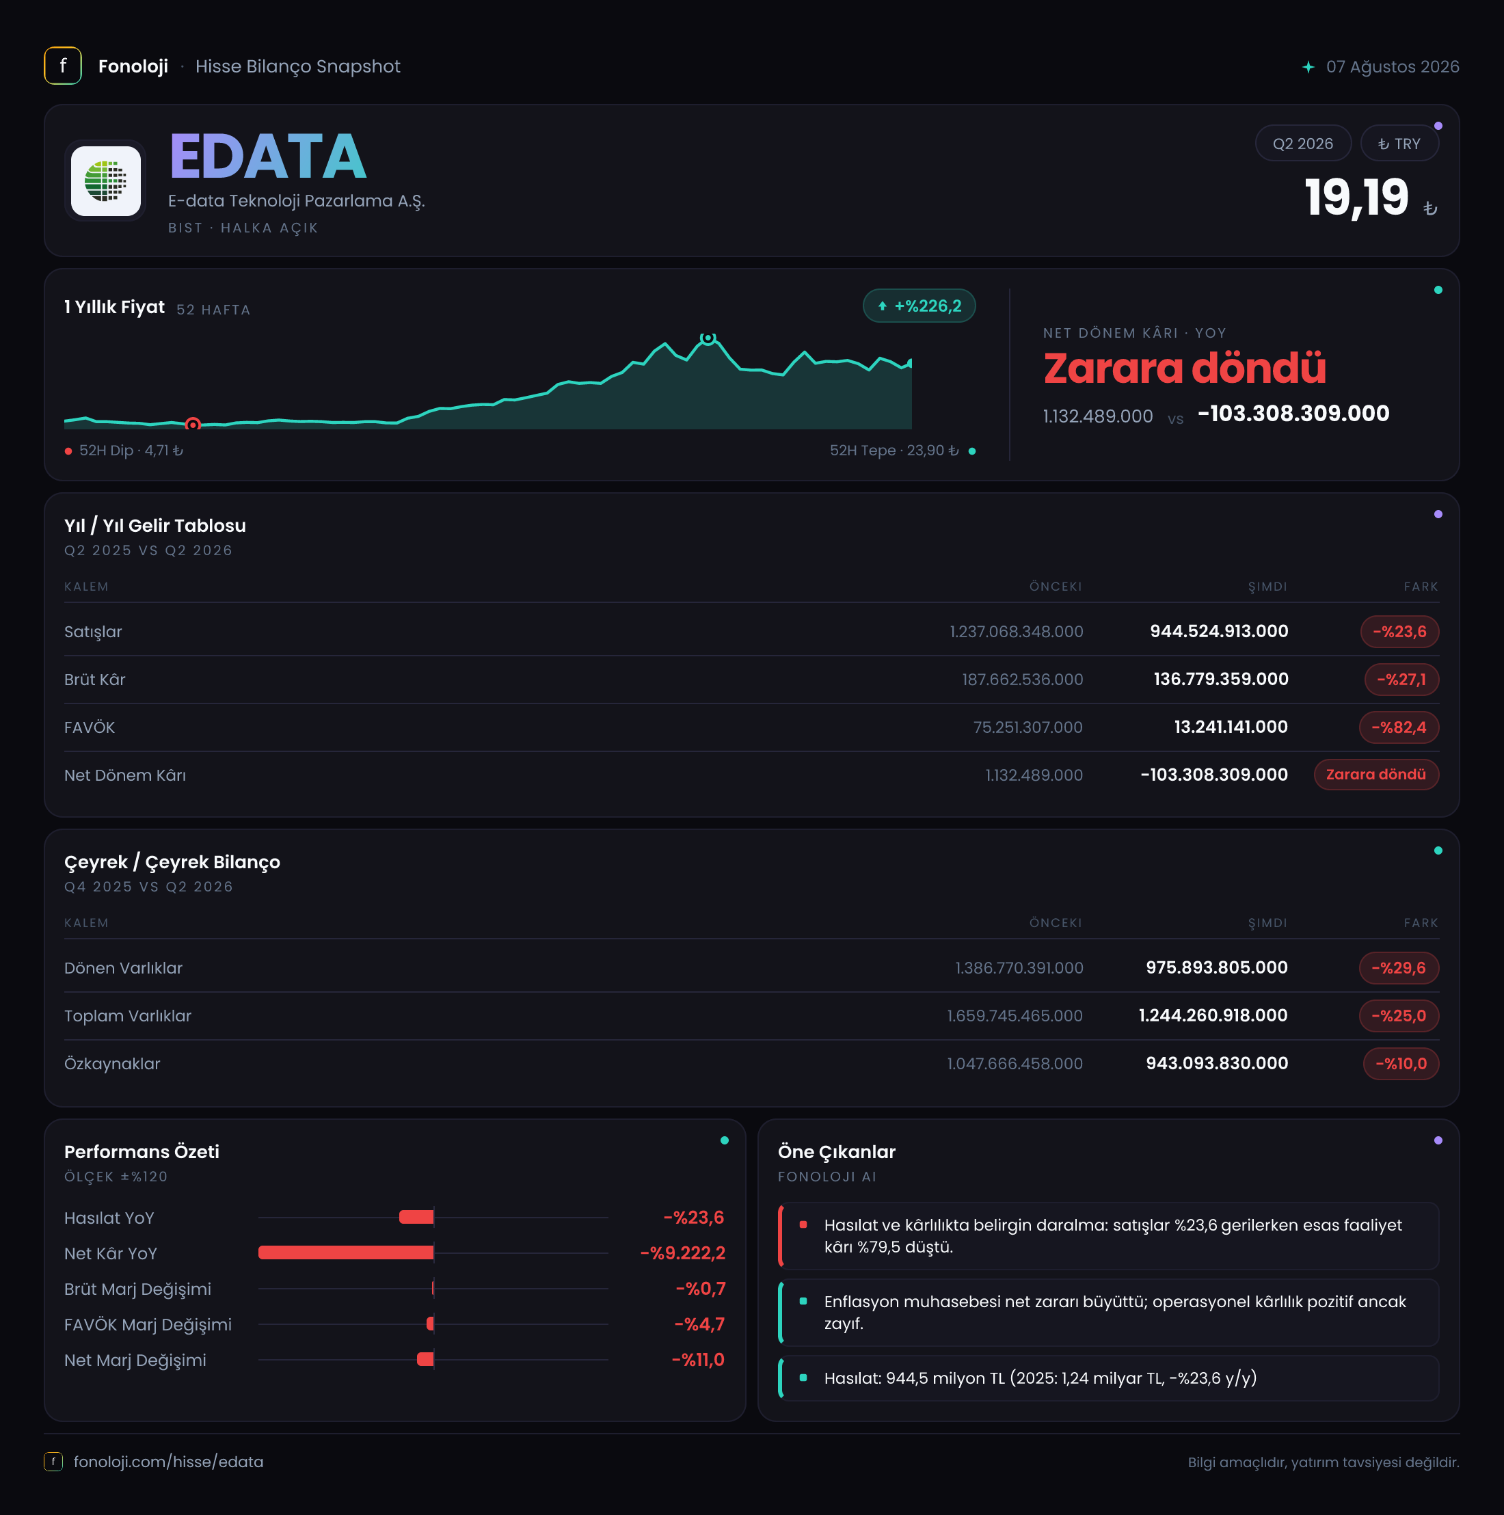Viewport: 1504px width, 1515px height.
Task: Click the -%23,6 badge in Satışlar row
Action: pyautogui.click(x=1399, y=632)
